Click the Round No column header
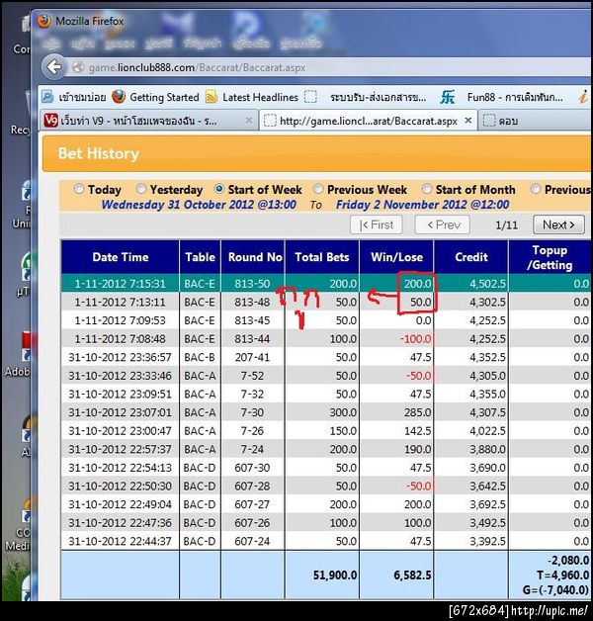 253,257
